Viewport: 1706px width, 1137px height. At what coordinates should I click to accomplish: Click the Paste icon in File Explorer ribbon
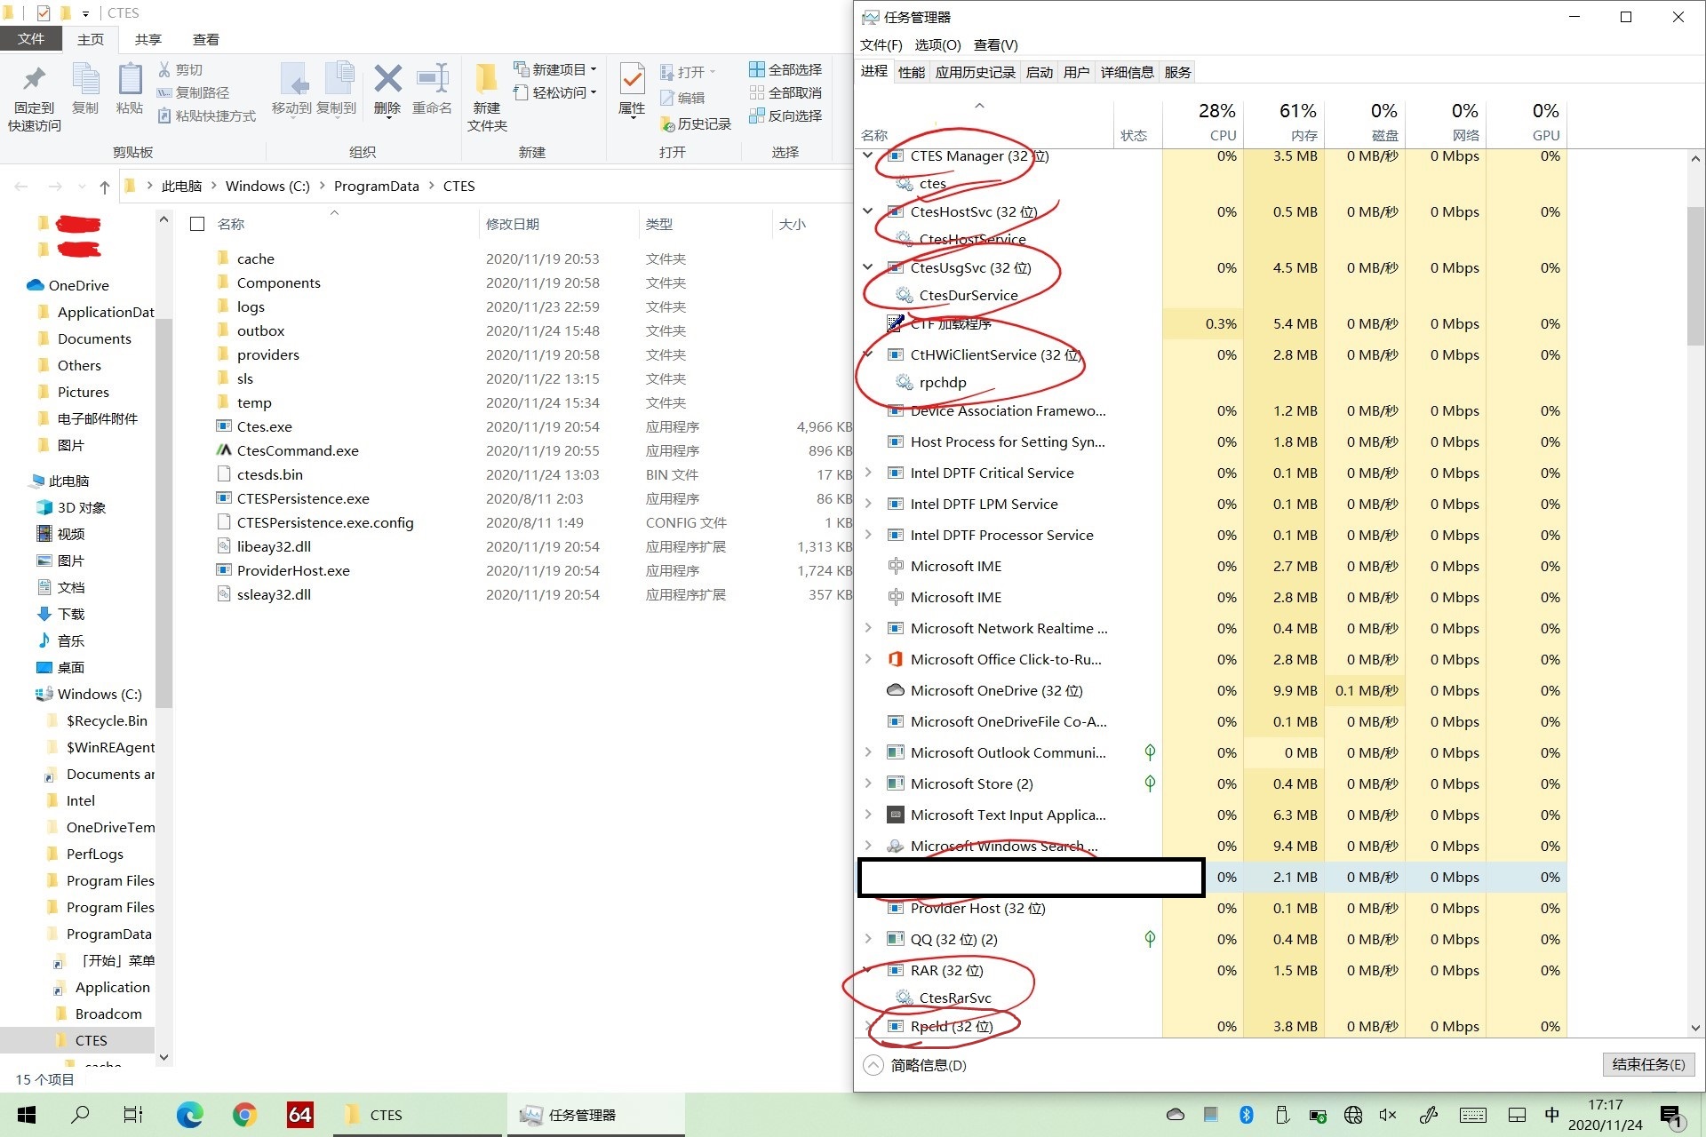[x=130, y=80]
